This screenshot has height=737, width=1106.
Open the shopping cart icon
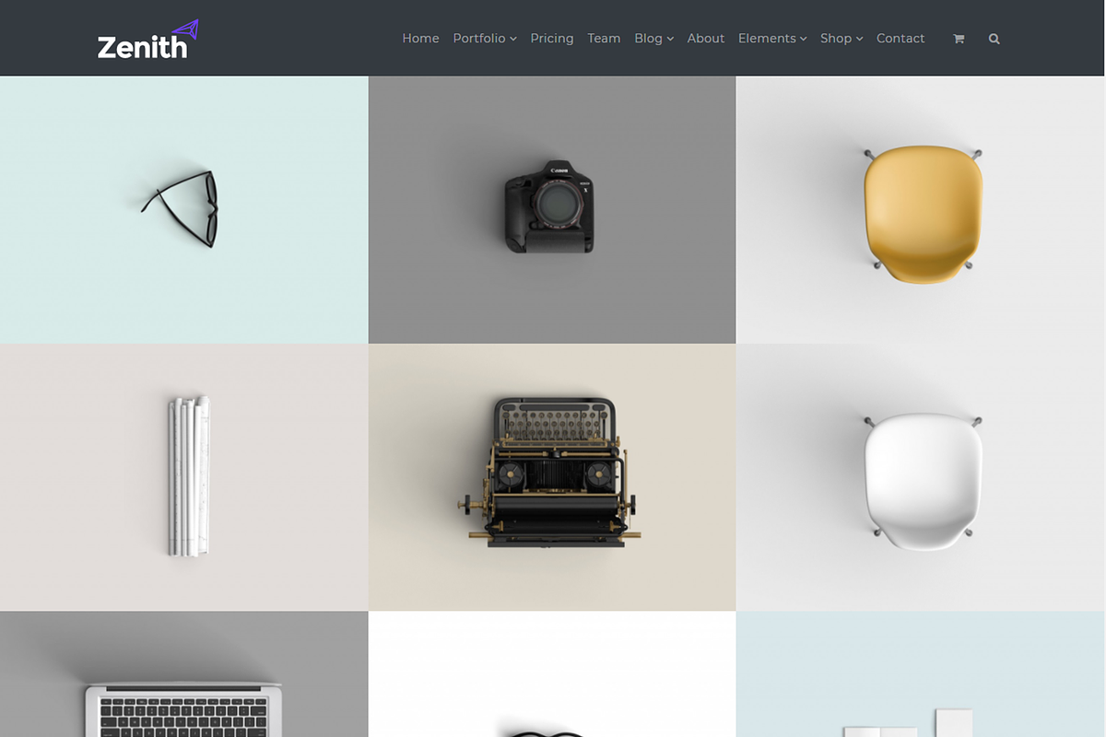coord(959,38)
